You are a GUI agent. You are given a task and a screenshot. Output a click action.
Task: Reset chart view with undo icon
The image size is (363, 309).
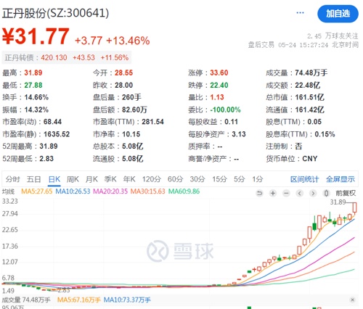(259, 193)
